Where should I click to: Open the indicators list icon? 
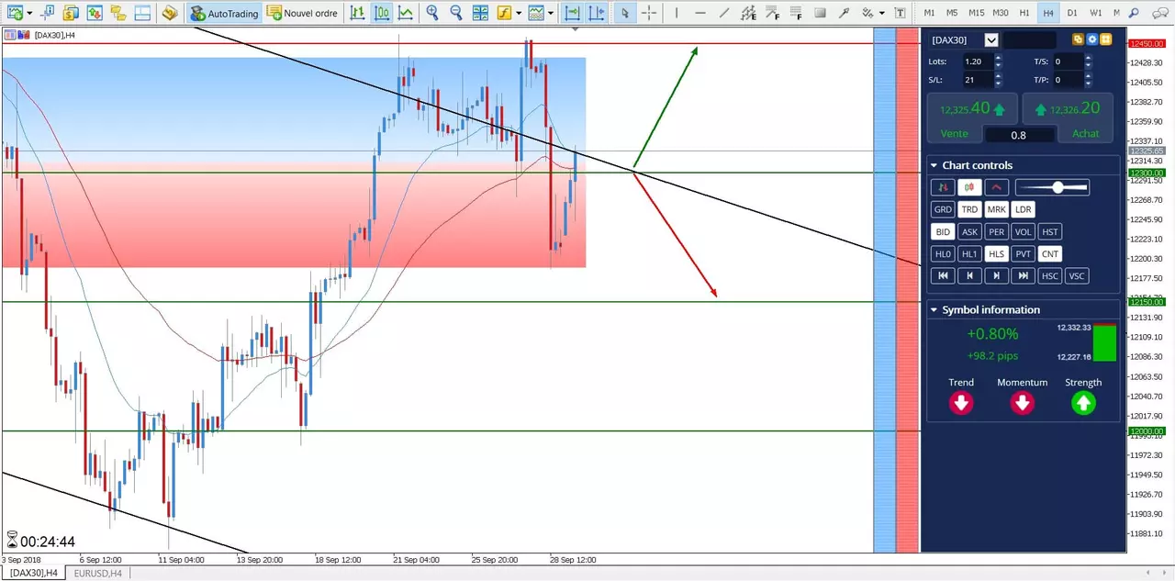click(504, 13)
